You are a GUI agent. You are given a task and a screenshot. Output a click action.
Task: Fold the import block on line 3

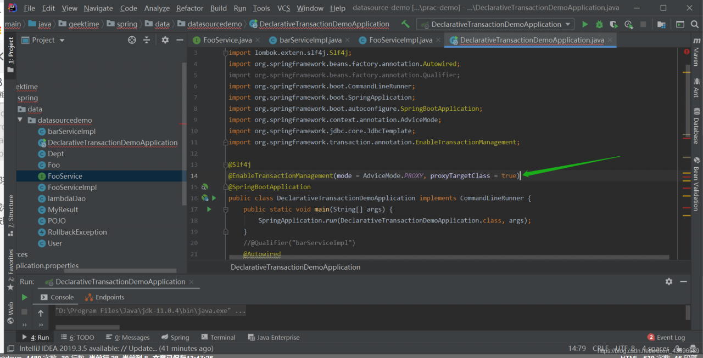tap(225, 53)
